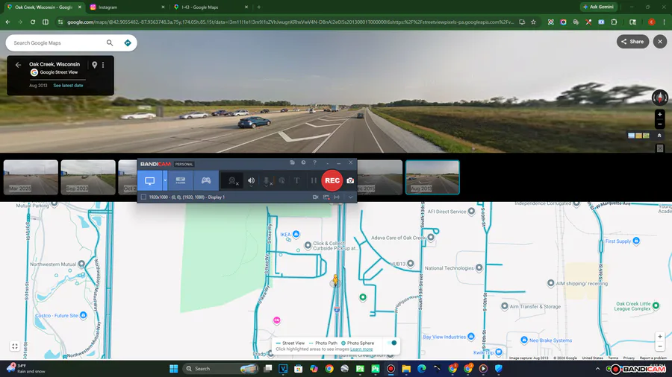
Task: Zoom out the Street View image
Action: (x=660, y=124)
